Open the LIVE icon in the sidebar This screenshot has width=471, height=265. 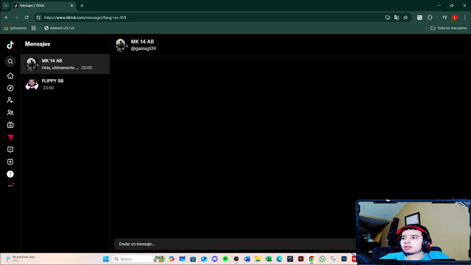[10, 125]
